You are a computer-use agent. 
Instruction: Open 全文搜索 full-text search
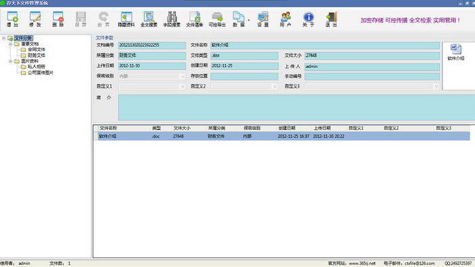[x=149, y=19]
